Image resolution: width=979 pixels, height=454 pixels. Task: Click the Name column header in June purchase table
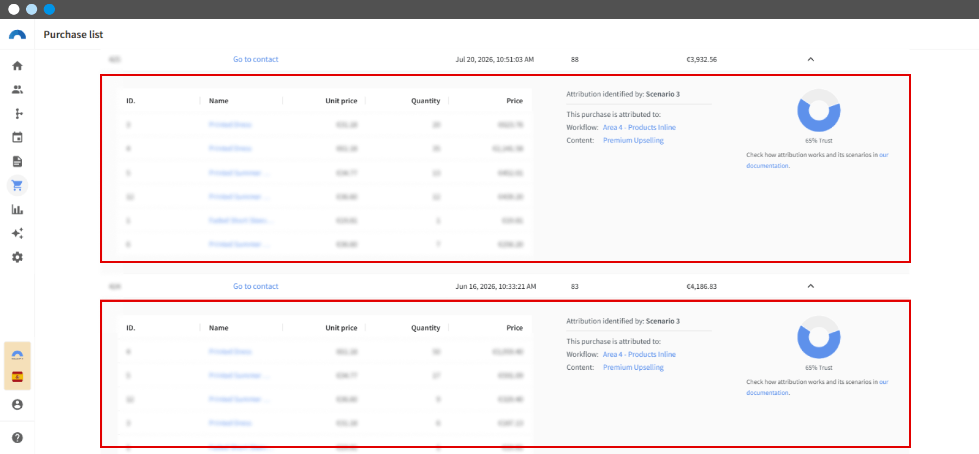click(x=219, y=327)
